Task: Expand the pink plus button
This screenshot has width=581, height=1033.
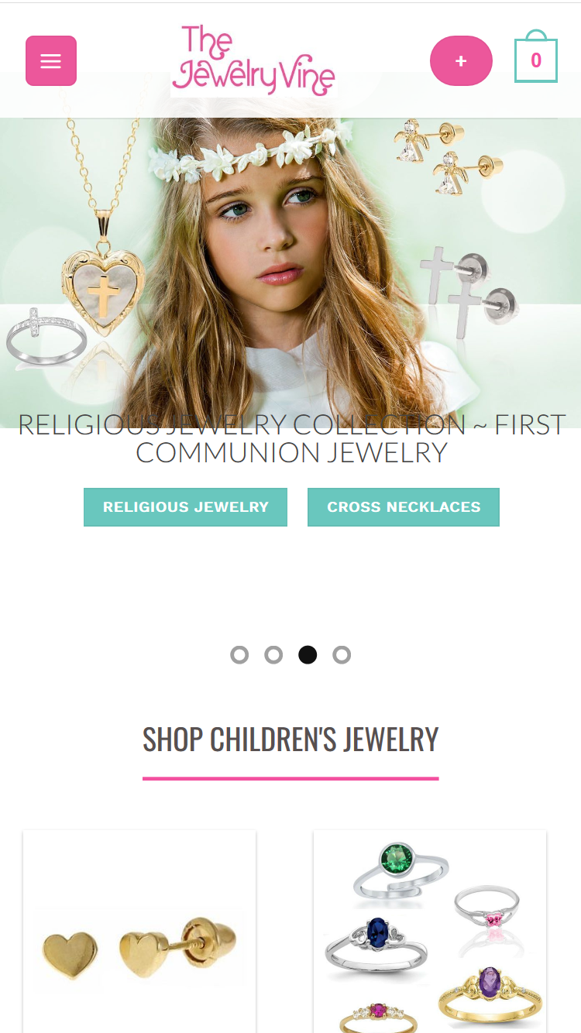Action: 461,60
